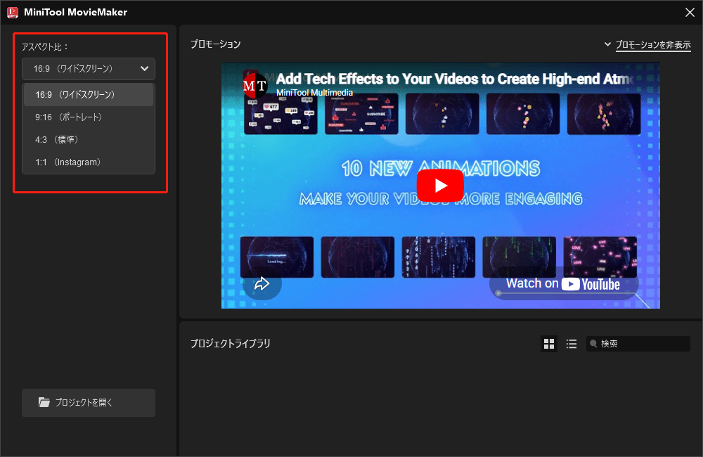The height and width of the screenshot is (457, 703).
Task: Click the folder icon on プロジェクトを開く button
Action: pyautogui.click(x=44, y=403)
